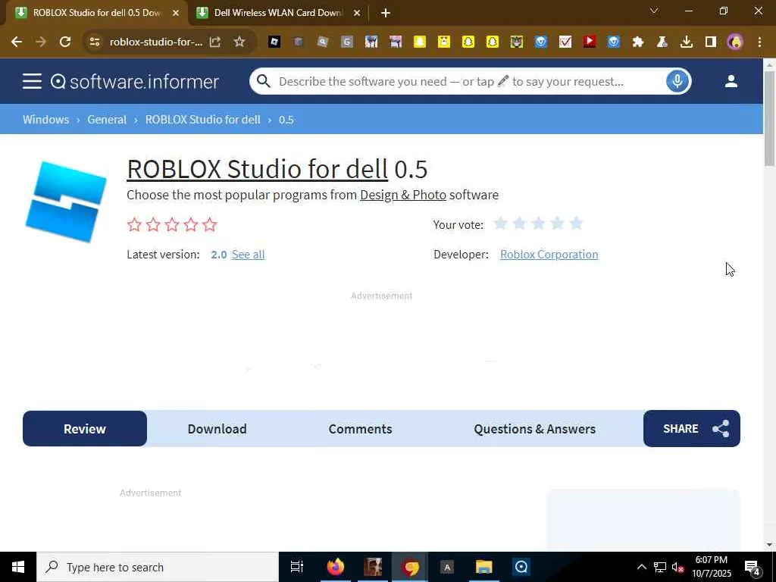Viewport: 776px width, 582px height.
Task: Click the 'See all' versions link
Action: [x=248, y=255]
